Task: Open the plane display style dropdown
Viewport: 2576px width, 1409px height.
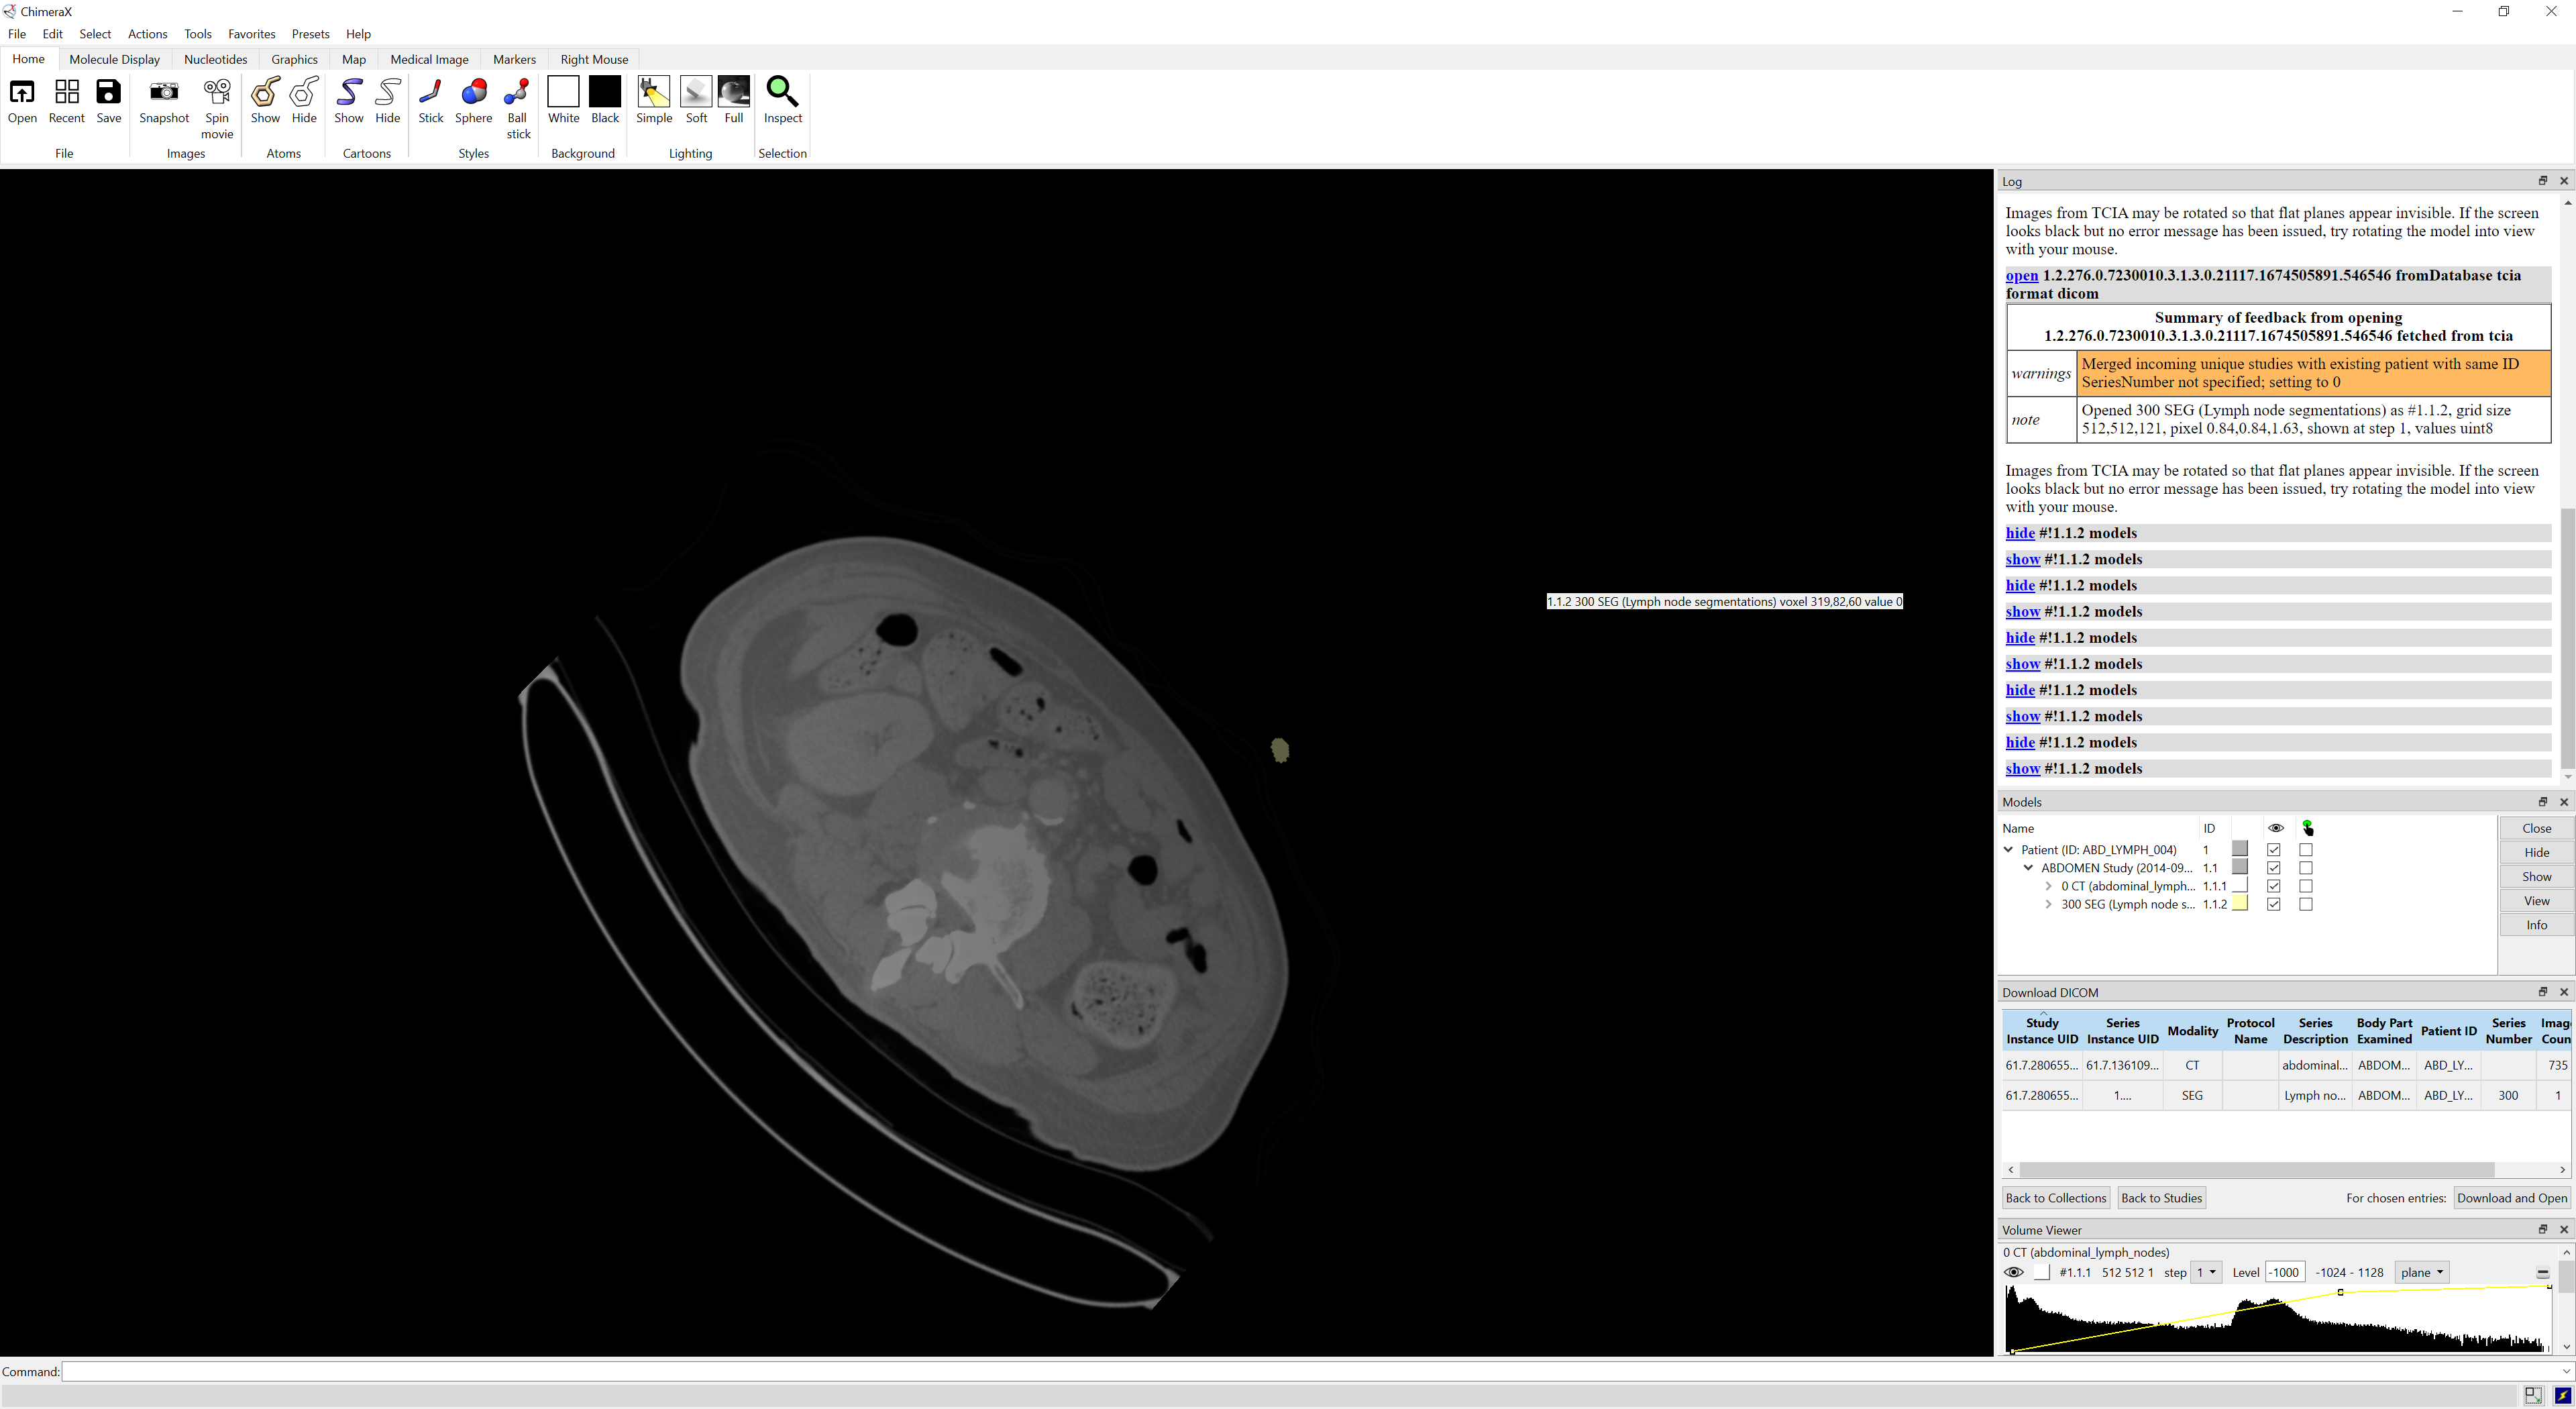Action: point(2422,1272)
